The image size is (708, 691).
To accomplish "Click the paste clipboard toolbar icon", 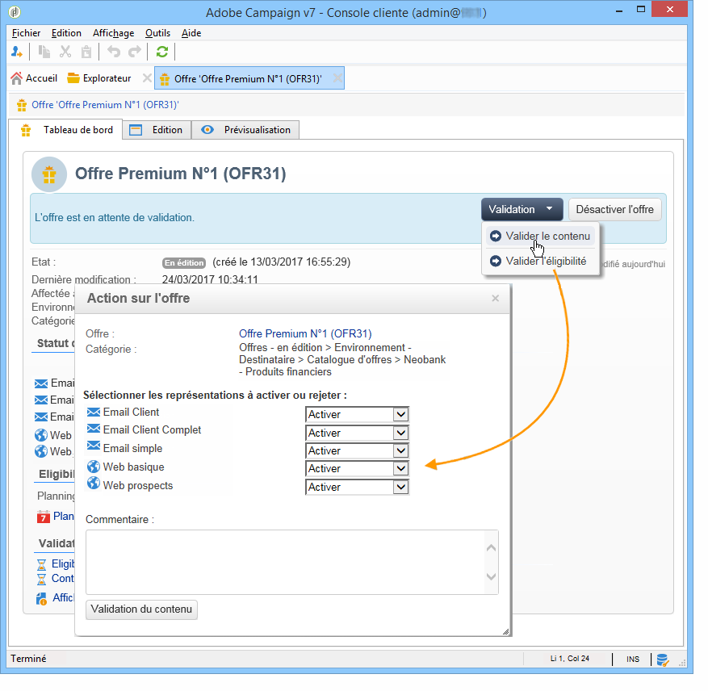I will point(86,52).
